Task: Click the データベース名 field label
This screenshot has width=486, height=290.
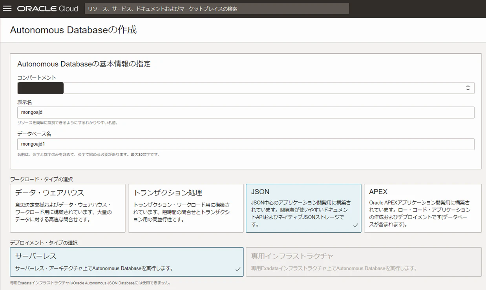Action: click(34, 134)
